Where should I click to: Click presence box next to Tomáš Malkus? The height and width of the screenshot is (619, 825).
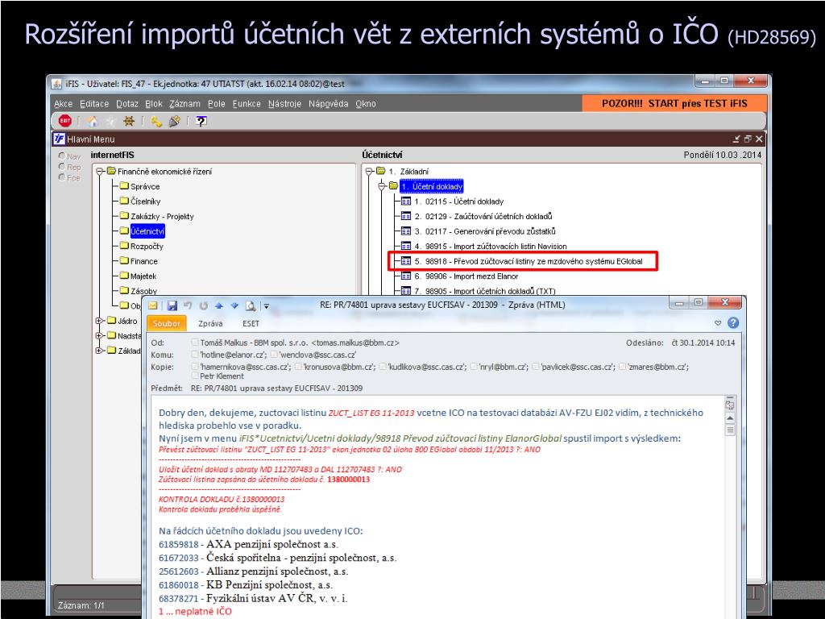(x=195, y=343)
